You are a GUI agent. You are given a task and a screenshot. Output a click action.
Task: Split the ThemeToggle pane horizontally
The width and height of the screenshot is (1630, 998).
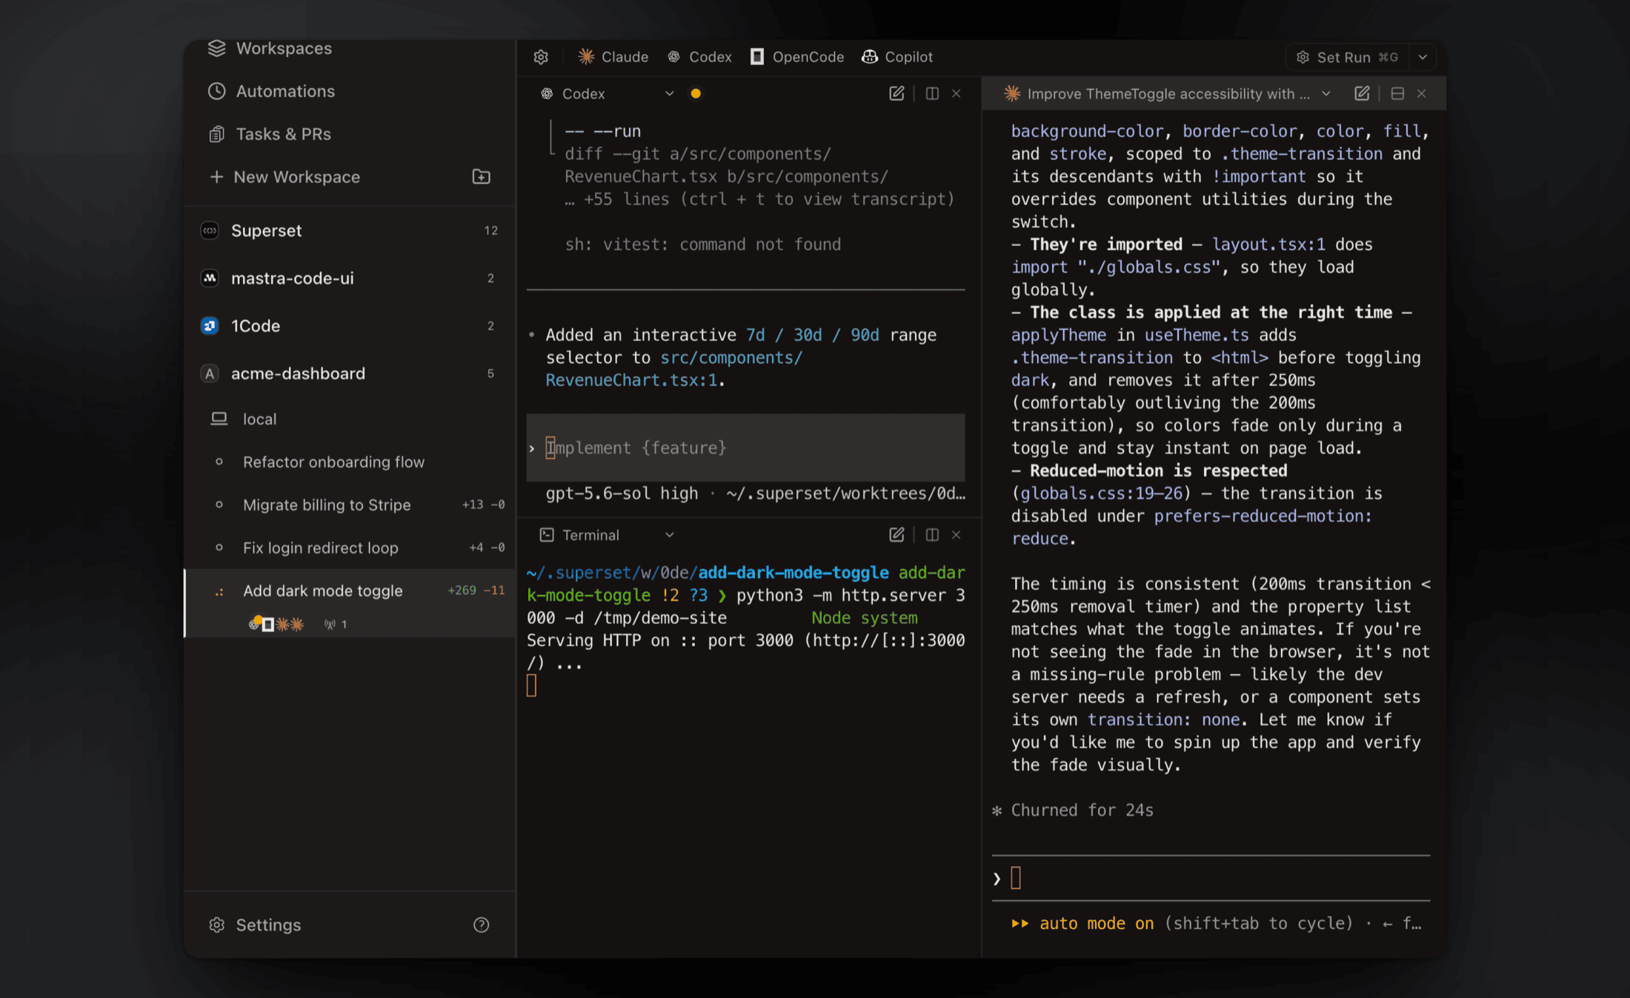[x=1397, y=93]
